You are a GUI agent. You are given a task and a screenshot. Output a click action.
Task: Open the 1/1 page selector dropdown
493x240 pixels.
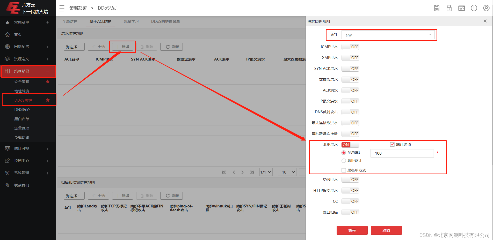tap(266, 172)
